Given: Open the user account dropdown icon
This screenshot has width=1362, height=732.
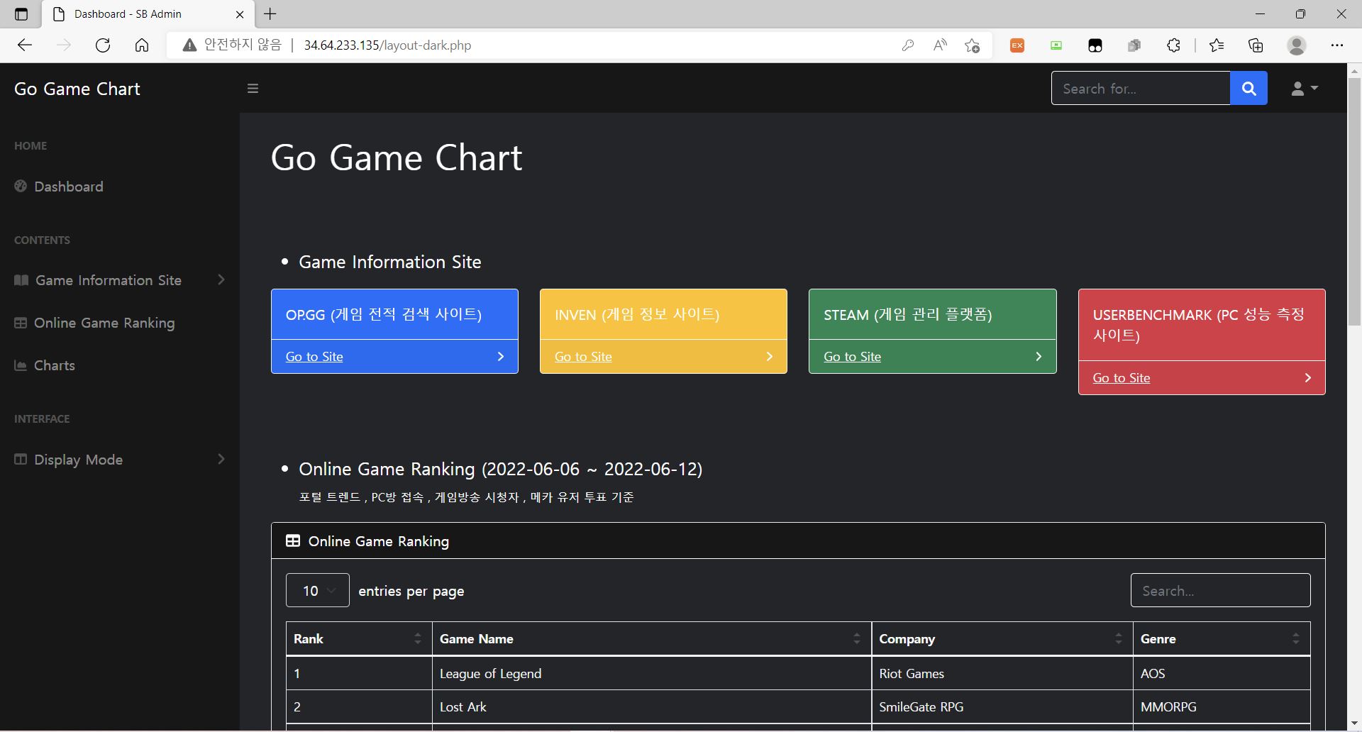Looking at the screenshot, I should tap(1304, 88).
